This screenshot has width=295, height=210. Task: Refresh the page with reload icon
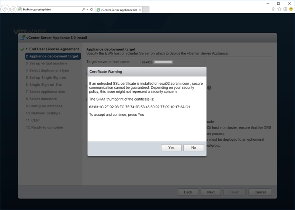(91, 9)
